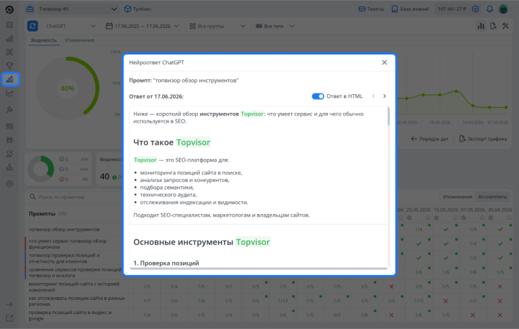Click the 25.05.2026 column header
The height and width of the screenshot is (329, 519).
418,210
